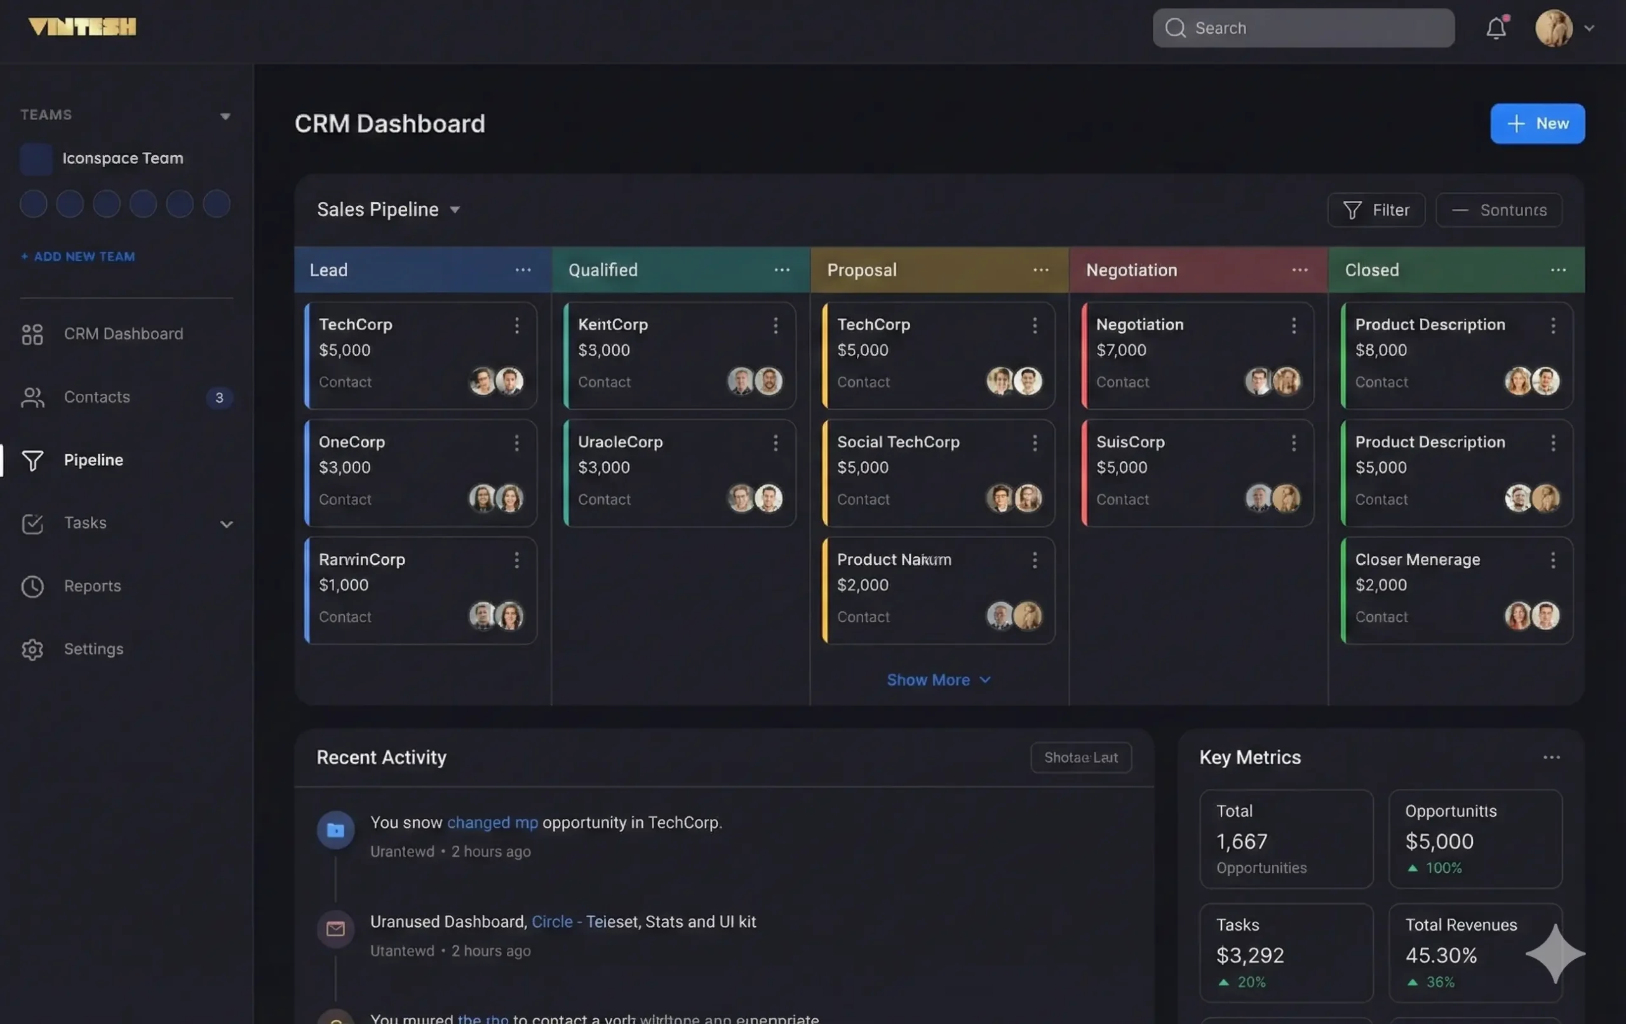Click the notification bell icon

(1496, 29)
